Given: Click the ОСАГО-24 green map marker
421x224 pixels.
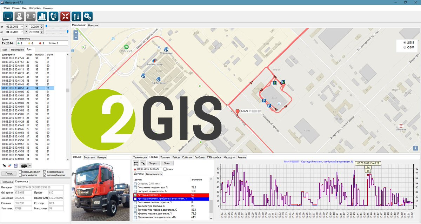Looking at the screenshot, I should coord(126,47).
